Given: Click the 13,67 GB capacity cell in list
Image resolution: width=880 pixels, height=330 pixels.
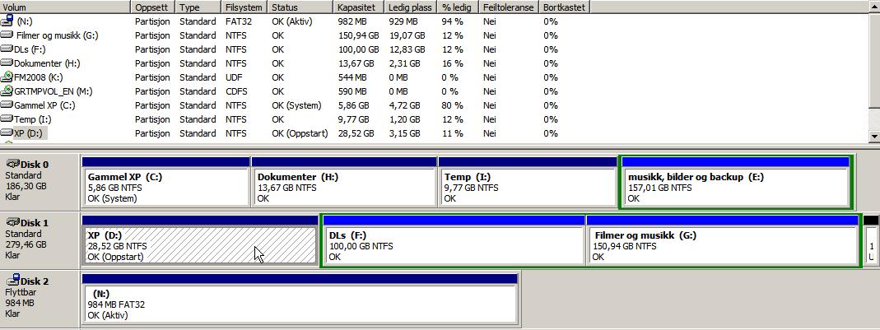Looking at the screenshot, I should [356, 63].
